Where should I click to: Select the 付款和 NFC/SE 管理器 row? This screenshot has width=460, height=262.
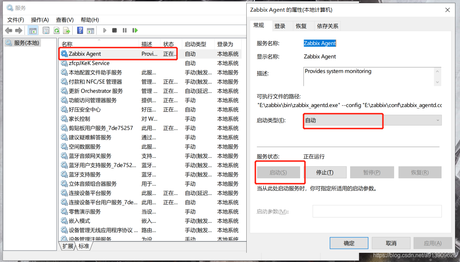[150, 82]
